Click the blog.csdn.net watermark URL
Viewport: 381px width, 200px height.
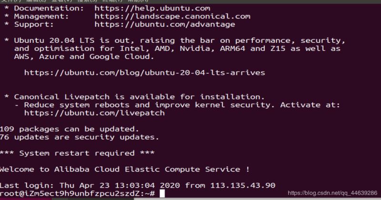click(331, 193)
